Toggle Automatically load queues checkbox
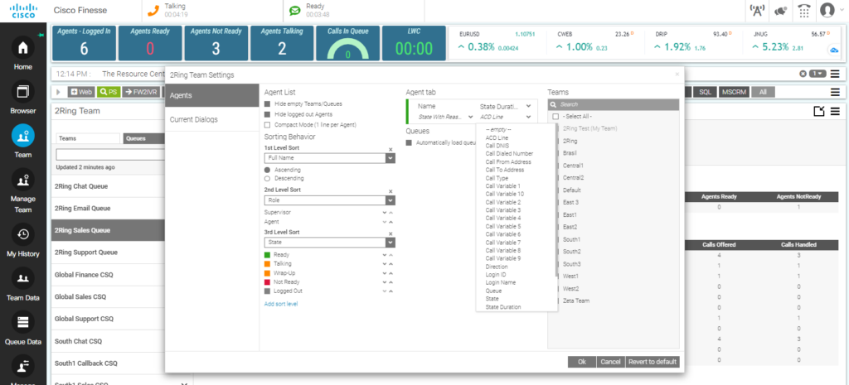849x385 pixels. tap(410, 142)
